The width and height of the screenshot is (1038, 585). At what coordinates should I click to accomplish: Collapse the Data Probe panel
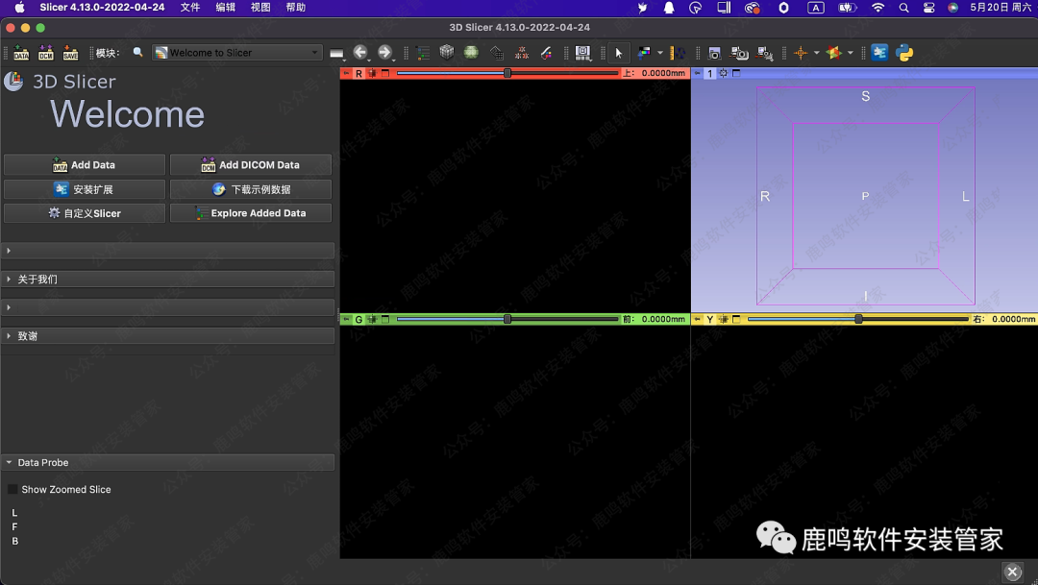pos(42,463)
